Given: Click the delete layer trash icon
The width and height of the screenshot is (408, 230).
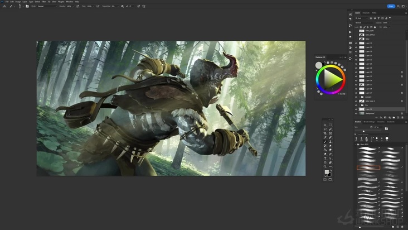Looking at the screenshot, I should pos(402,117).
